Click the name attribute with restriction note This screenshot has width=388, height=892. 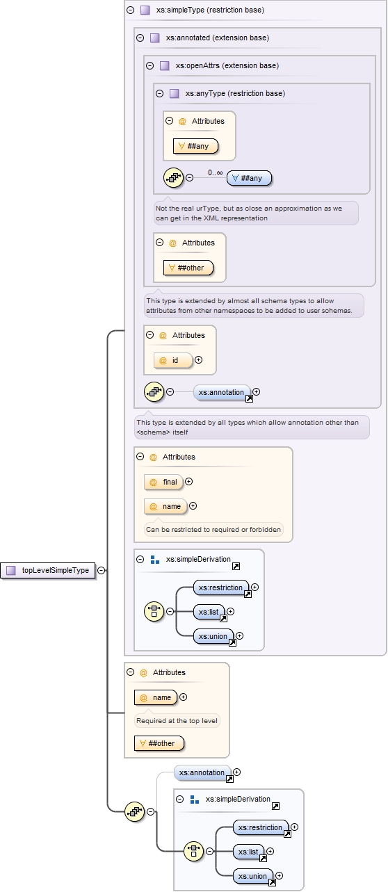point(166,506)
